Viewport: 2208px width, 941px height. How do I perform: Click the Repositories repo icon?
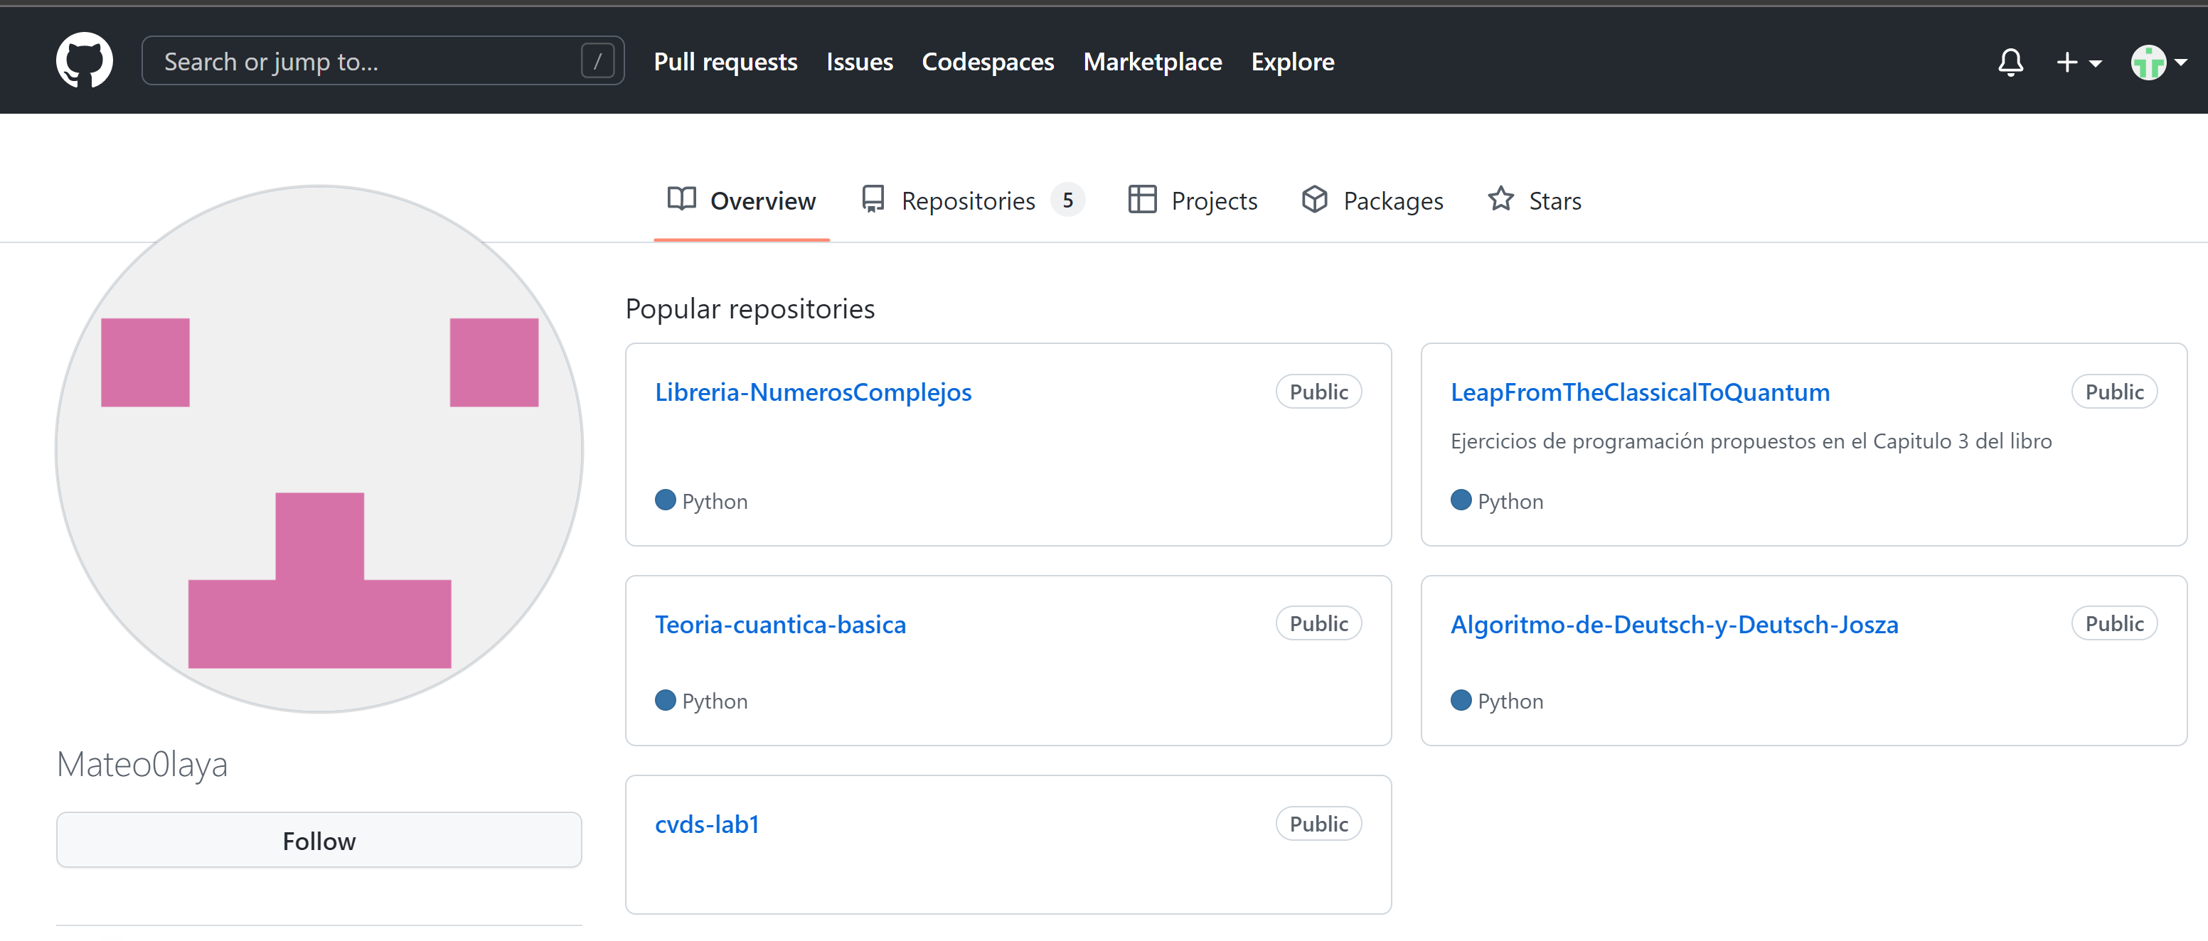coord(873,199)
